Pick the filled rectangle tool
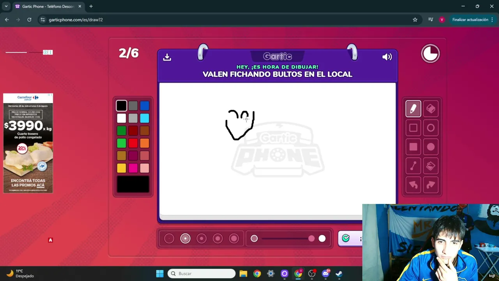The width and height of the screenshot is (499, 281). [413, 147]
